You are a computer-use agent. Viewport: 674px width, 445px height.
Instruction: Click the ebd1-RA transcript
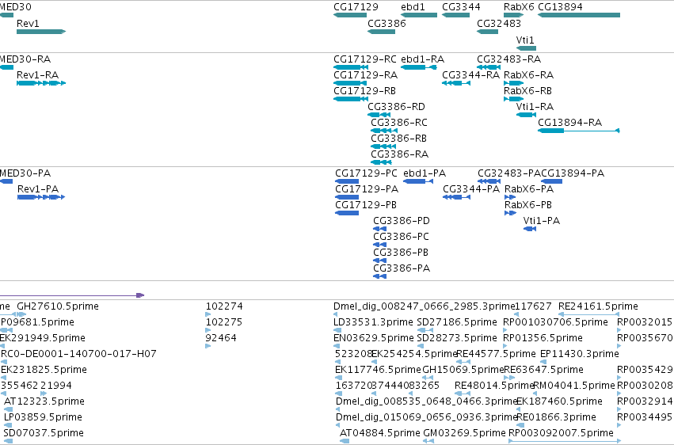pos(419,67)
